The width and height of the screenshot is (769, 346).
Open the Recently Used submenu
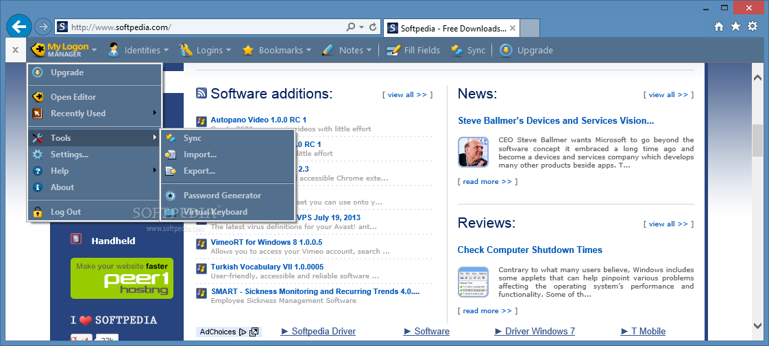(x=95, y=113)
